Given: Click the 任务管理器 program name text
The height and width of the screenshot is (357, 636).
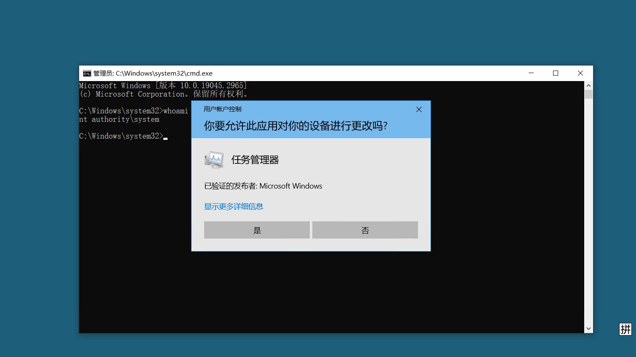Looking at the screenshot, I should pos(255,160).
